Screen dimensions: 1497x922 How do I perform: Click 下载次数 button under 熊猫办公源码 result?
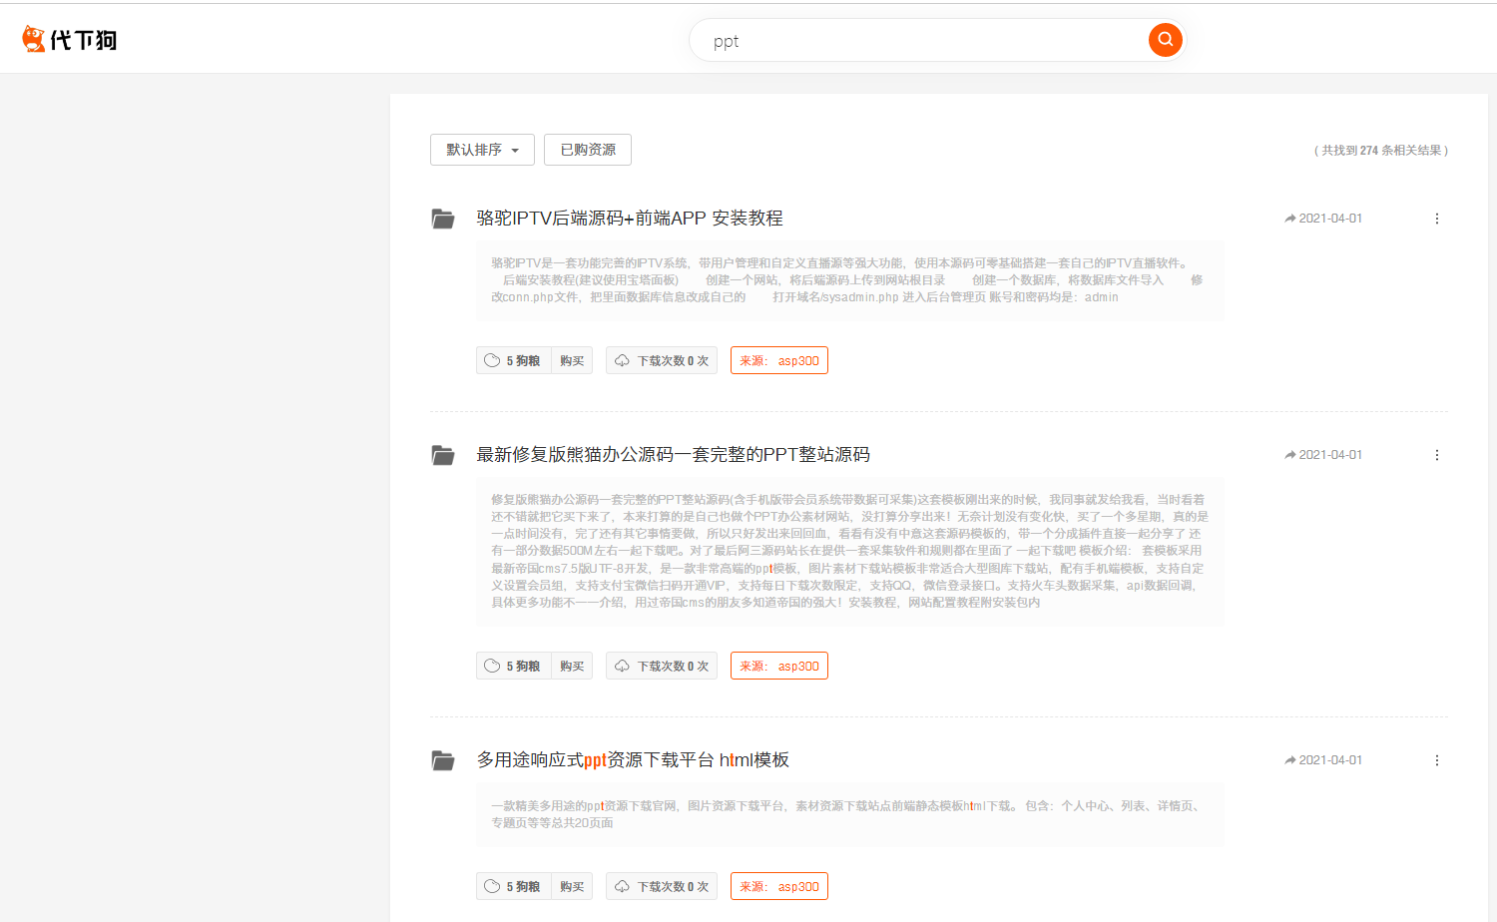662,667
